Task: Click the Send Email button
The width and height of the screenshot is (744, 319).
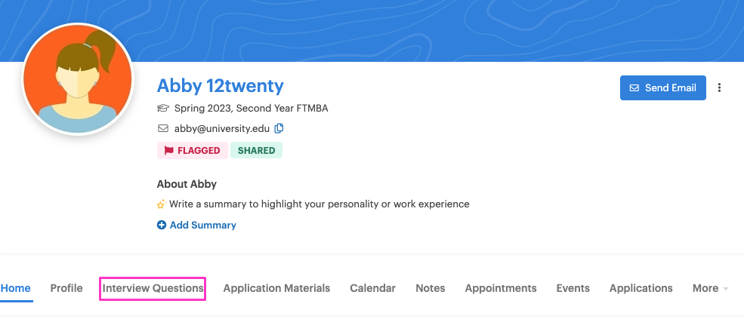Action: [x=663, y=87]
